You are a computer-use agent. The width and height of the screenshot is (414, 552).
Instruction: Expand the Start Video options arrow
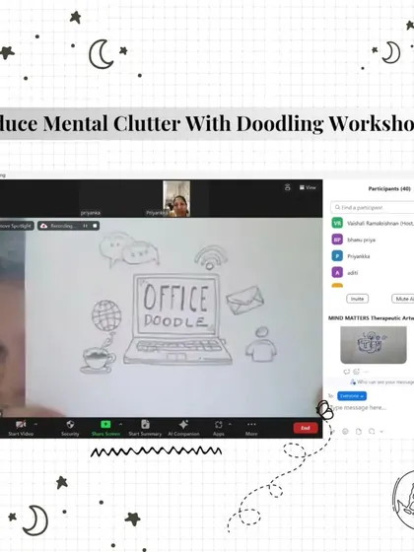click(35, 424)
